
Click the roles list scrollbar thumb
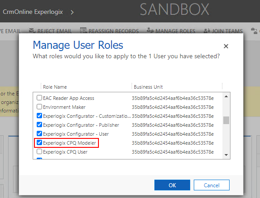(x=226, y=120)
